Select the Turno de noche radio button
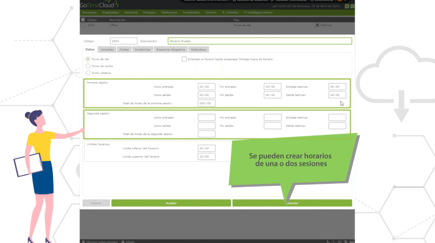The image size is (435, 243). [x=88, y=66]
